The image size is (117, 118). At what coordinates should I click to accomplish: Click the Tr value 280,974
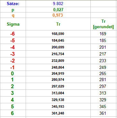pos(58,80)
